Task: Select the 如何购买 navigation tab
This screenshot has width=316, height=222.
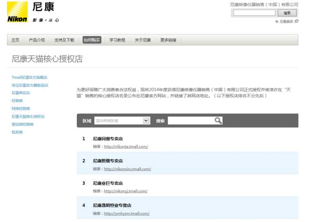Action: pyautogui.click(x=92, y=40)
